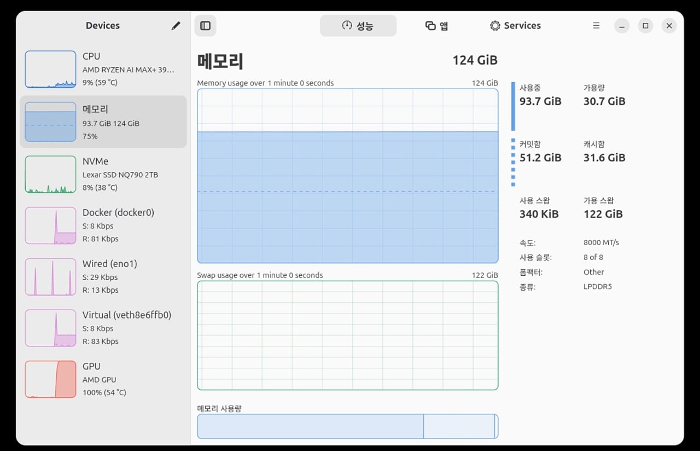Select the GPU AMD GPU entry

click(103, 379)
